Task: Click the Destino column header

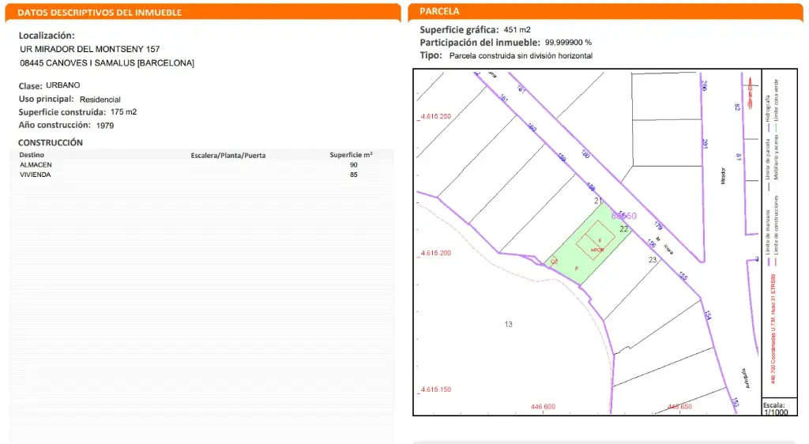Action: tap(32, 155)
